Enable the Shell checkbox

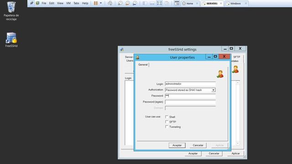(167, 117)
